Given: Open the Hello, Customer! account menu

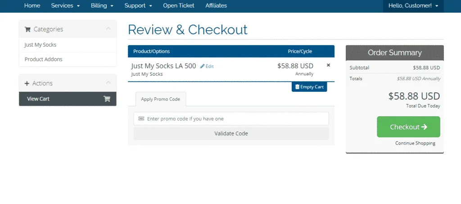Looking at the screenshot, I should [413, 6].
